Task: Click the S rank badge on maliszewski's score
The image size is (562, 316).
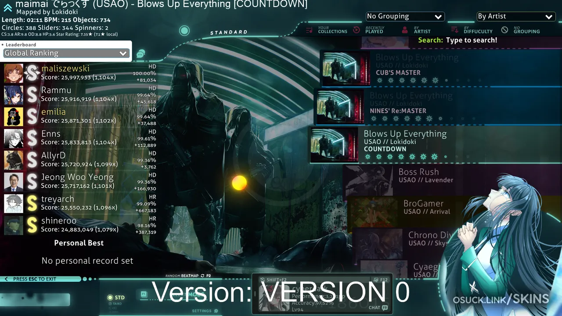Action: [32, 73]
